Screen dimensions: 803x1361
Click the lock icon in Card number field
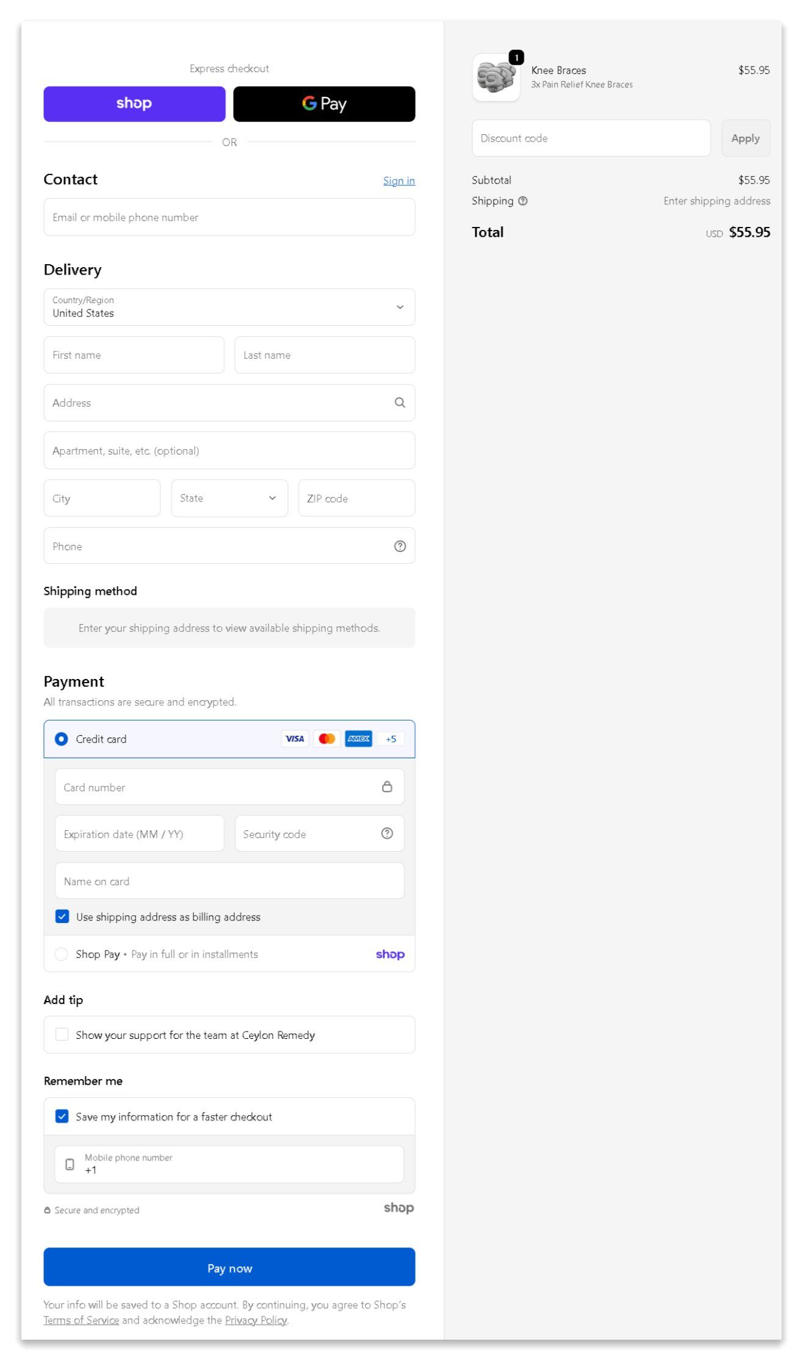pos(387,786)
